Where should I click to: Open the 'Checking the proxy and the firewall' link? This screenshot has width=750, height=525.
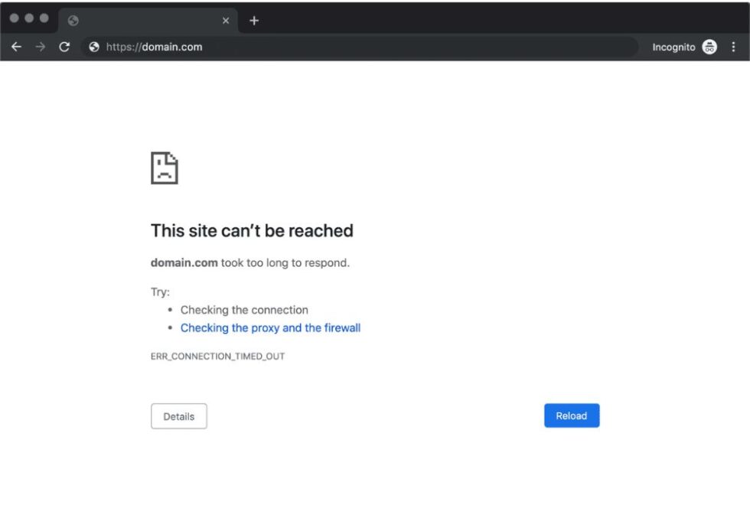(x=270, y=328)
